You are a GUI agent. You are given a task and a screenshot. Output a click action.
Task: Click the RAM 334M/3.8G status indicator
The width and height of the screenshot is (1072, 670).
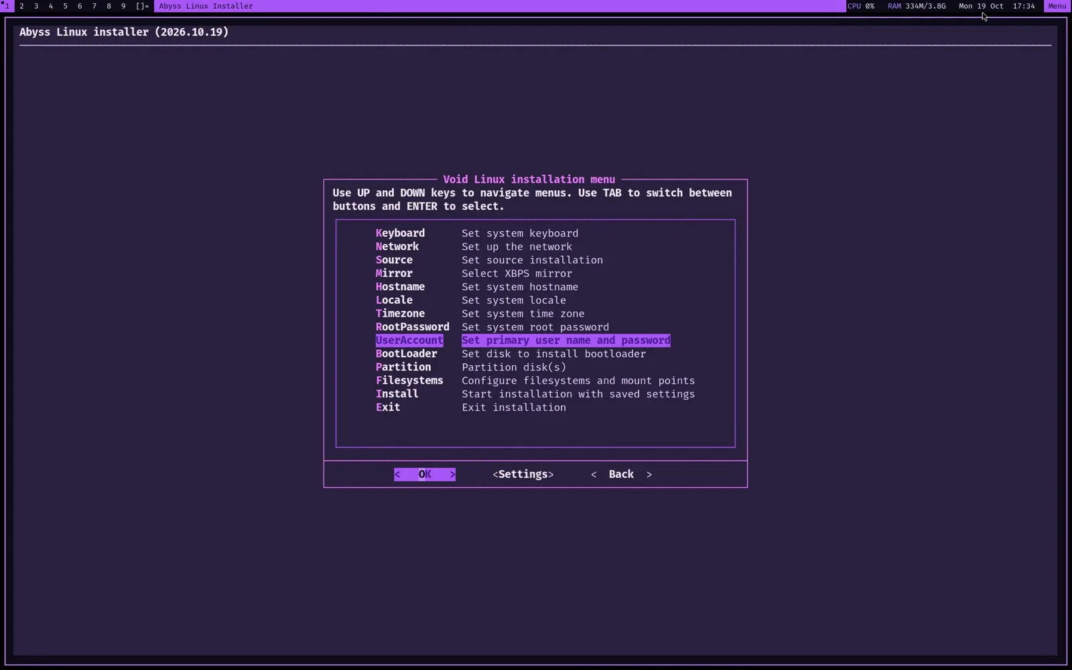[917, 6]
